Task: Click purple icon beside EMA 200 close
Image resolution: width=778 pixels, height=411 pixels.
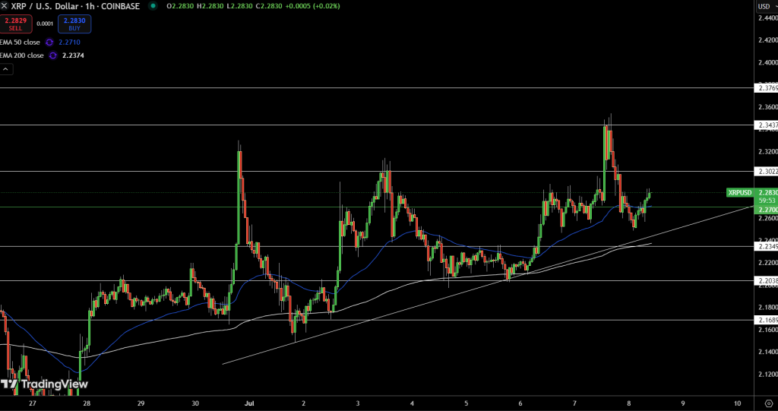Action: coord(52,55)
